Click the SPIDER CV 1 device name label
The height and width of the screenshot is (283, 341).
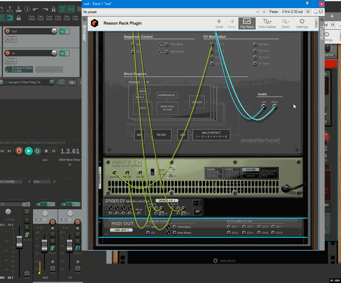[x=167, y=200]
